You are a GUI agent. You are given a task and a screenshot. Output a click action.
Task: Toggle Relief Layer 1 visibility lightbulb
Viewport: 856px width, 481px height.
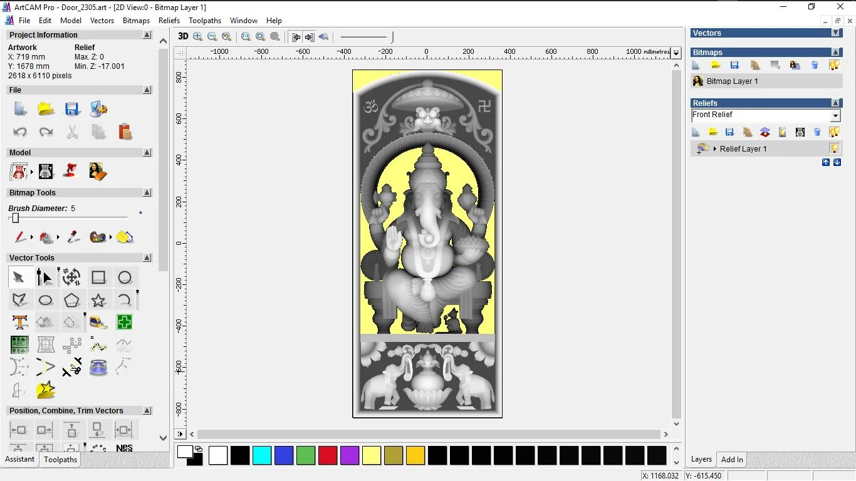pyautogui.click(x=834, y=148)
